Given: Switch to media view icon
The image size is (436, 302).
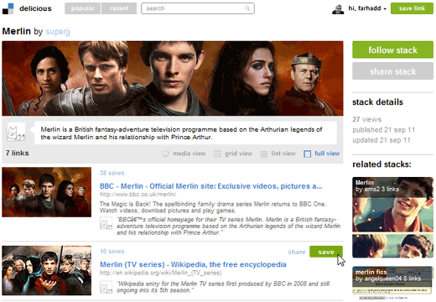Looking at the screenshot, I should point(165,154).
